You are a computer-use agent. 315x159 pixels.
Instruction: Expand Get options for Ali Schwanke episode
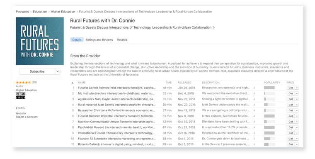click(297, 139)
